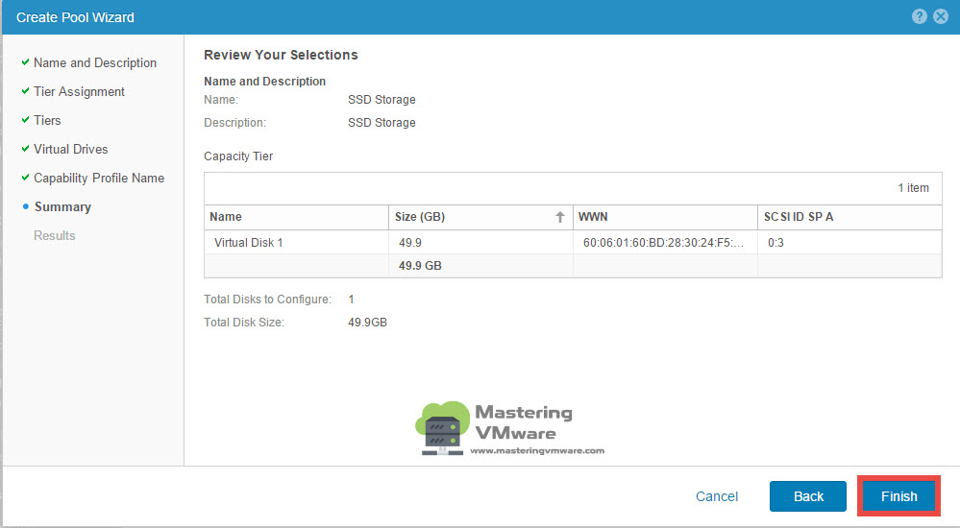Close the Create Pool Wizard
Viewport: 960px width, 528px height.
pos(941,16)
